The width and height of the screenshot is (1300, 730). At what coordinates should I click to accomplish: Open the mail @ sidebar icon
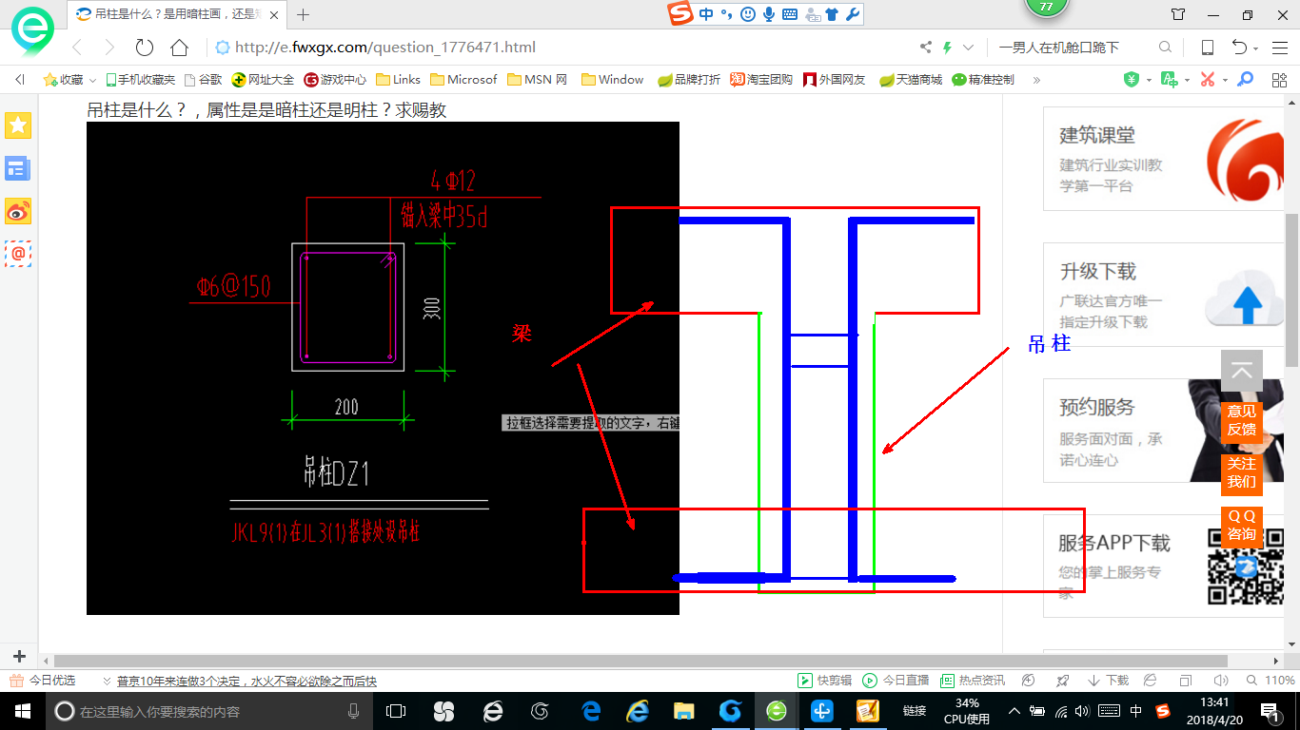click(x=18, y=253)
